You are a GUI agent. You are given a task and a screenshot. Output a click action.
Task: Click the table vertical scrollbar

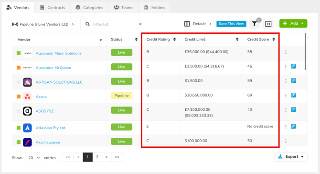305,52
